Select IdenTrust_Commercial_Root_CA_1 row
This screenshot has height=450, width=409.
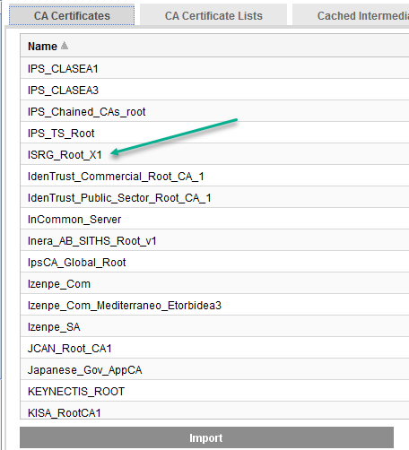pyautogui.click(x=214, y=176)
